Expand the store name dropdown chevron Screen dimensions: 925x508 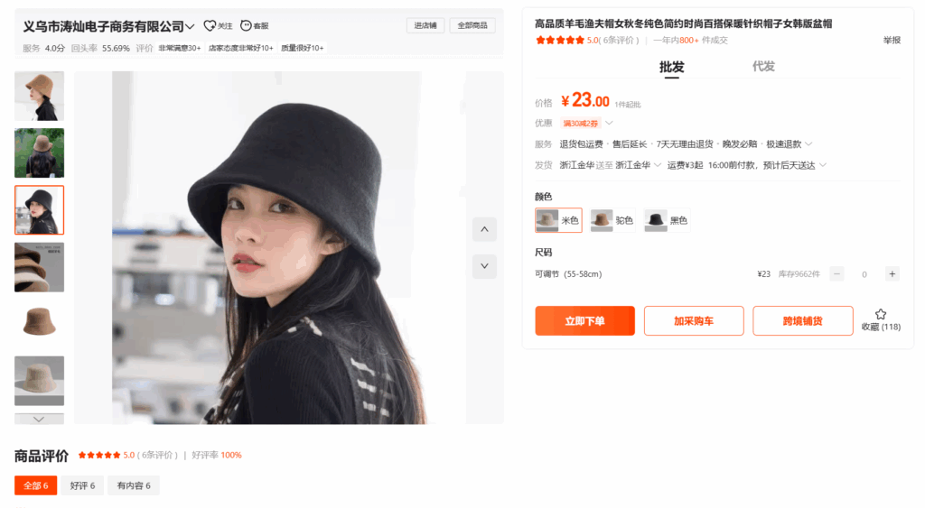tap(190, 26)
